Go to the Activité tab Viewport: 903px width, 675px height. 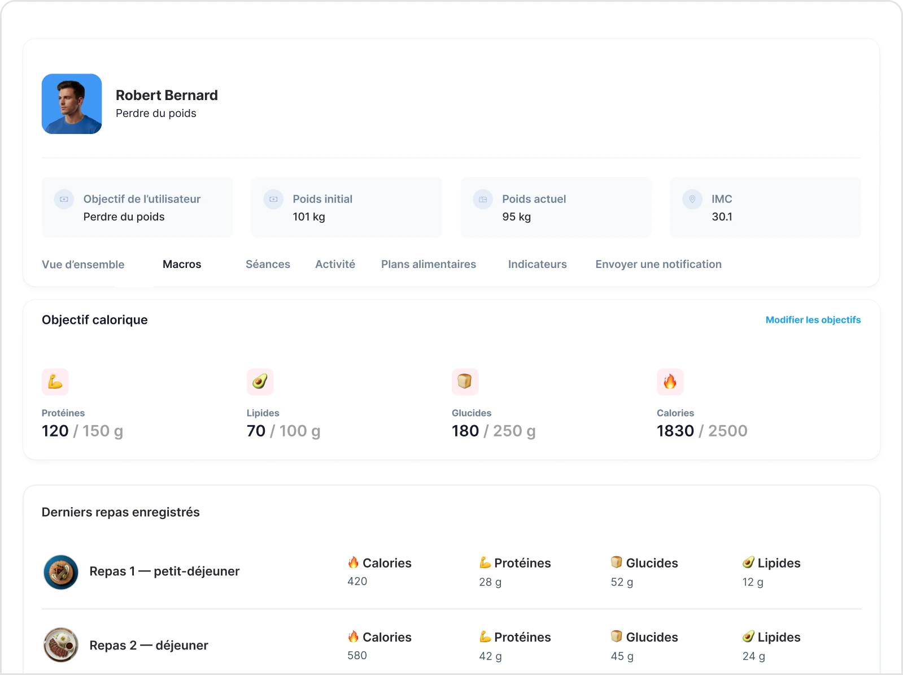click(335, 264)
